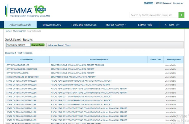
Task: Click the Dated Date column header
Action: [x=156, y=60]
